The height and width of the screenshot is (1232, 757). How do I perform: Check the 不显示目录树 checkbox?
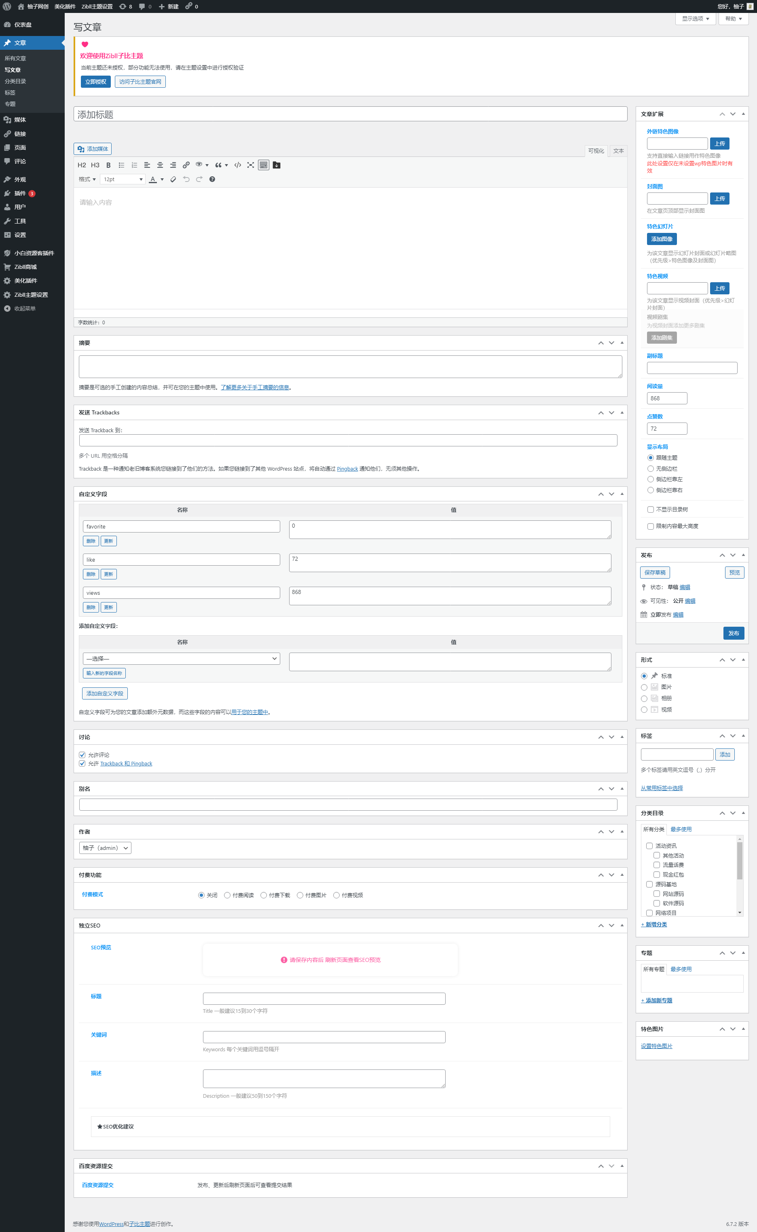coord(650,509)
